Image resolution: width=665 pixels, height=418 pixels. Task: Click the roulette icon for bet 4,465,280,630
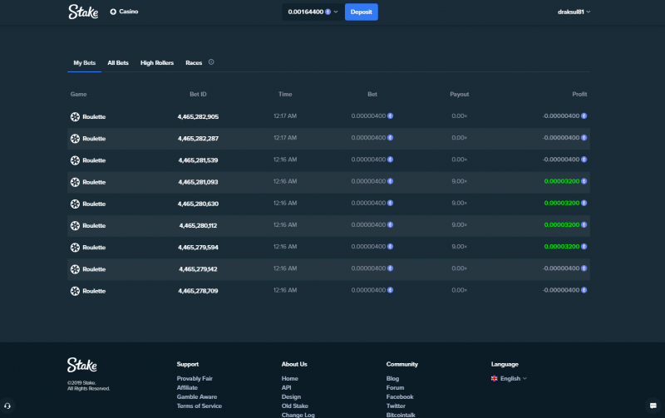pos(75,204)
